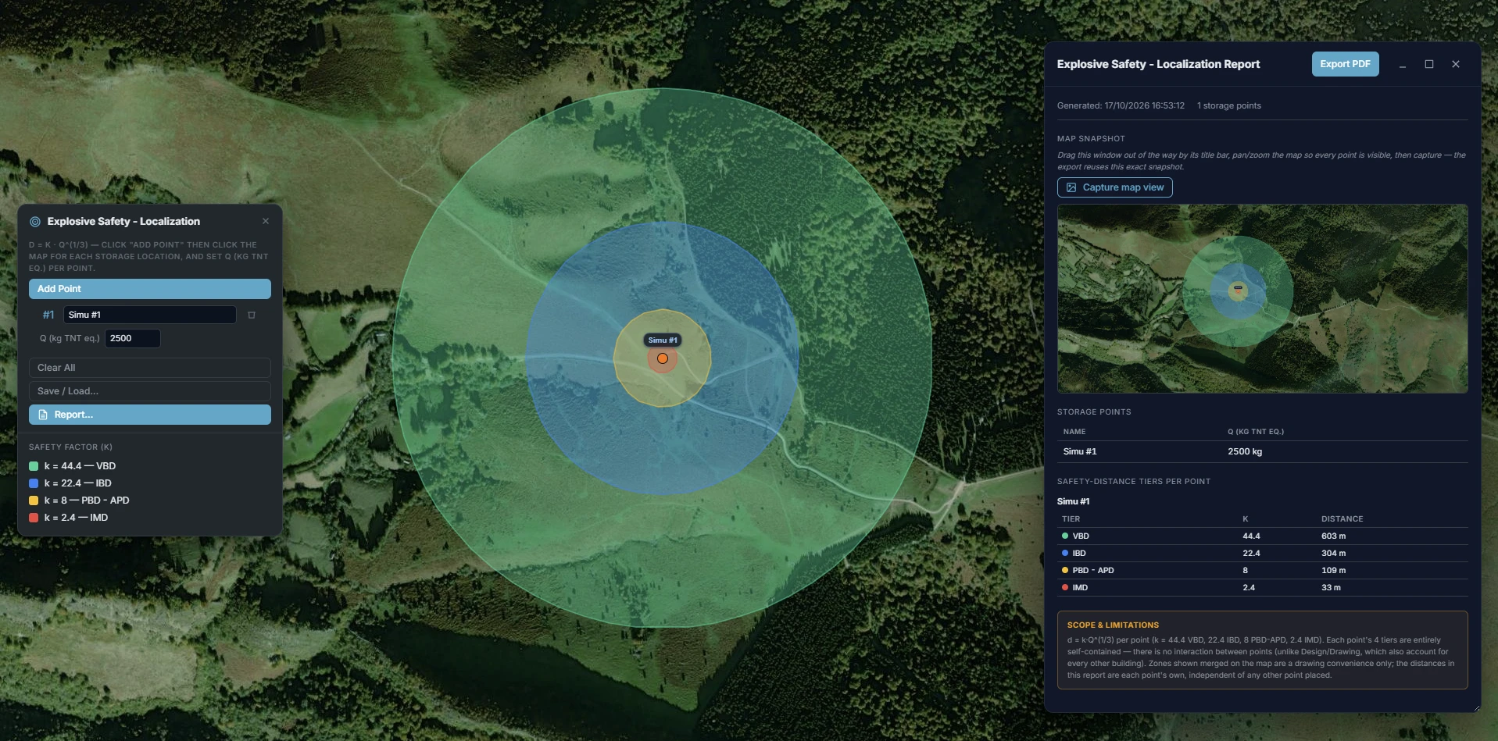Export the report with Export PDF

coord(1345,64)
